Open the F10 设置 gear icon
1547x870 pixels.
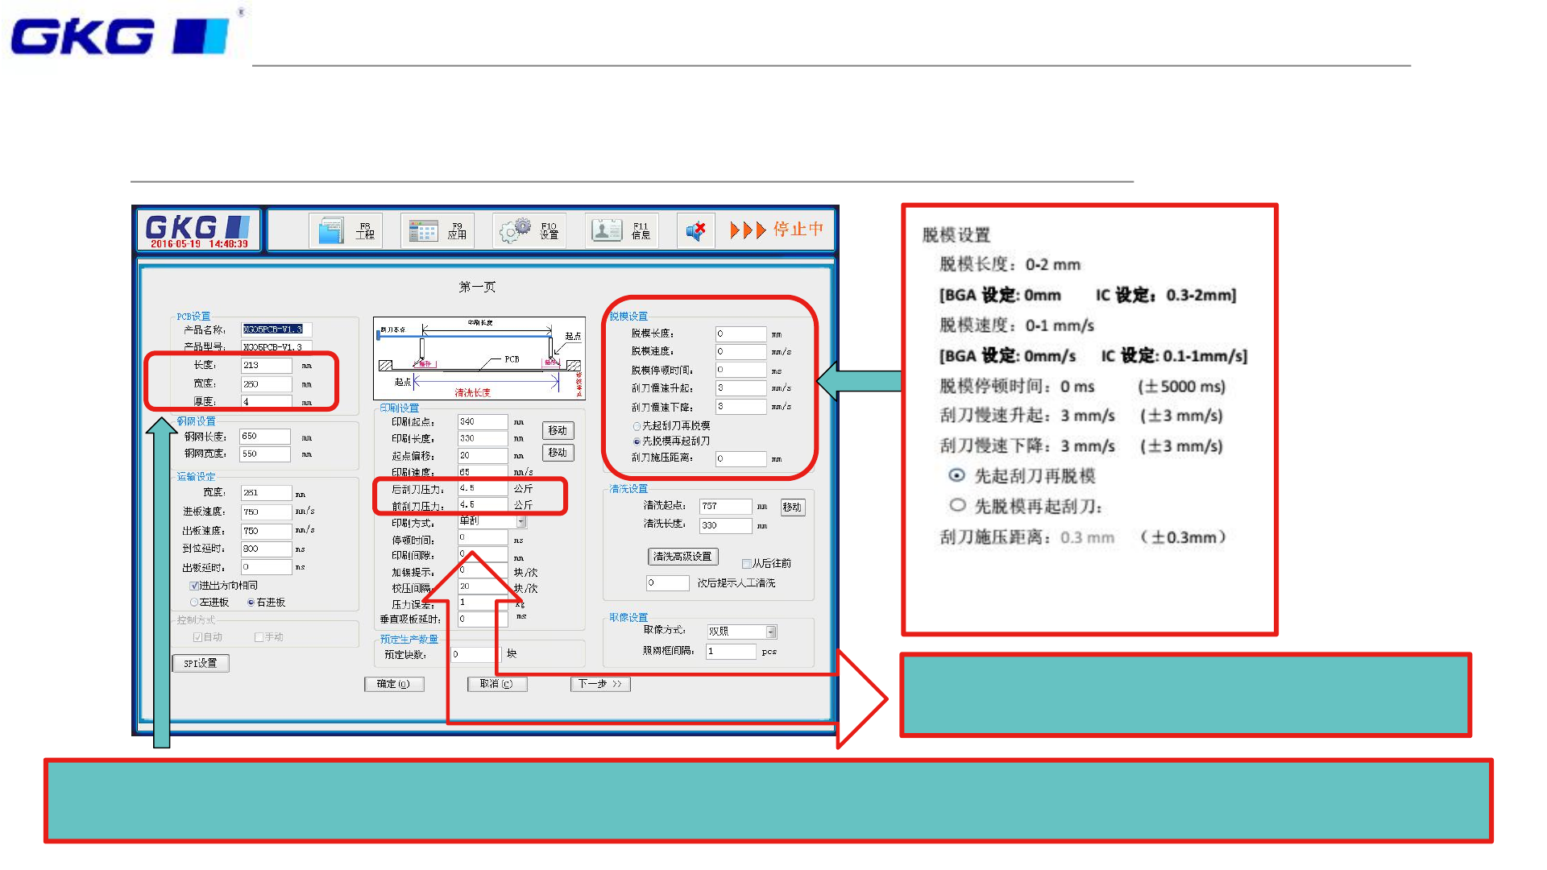tap(515, 231)
